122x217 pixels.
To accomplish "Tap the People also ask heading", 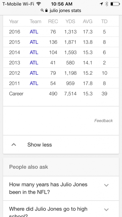I will (x=28, y=167).
